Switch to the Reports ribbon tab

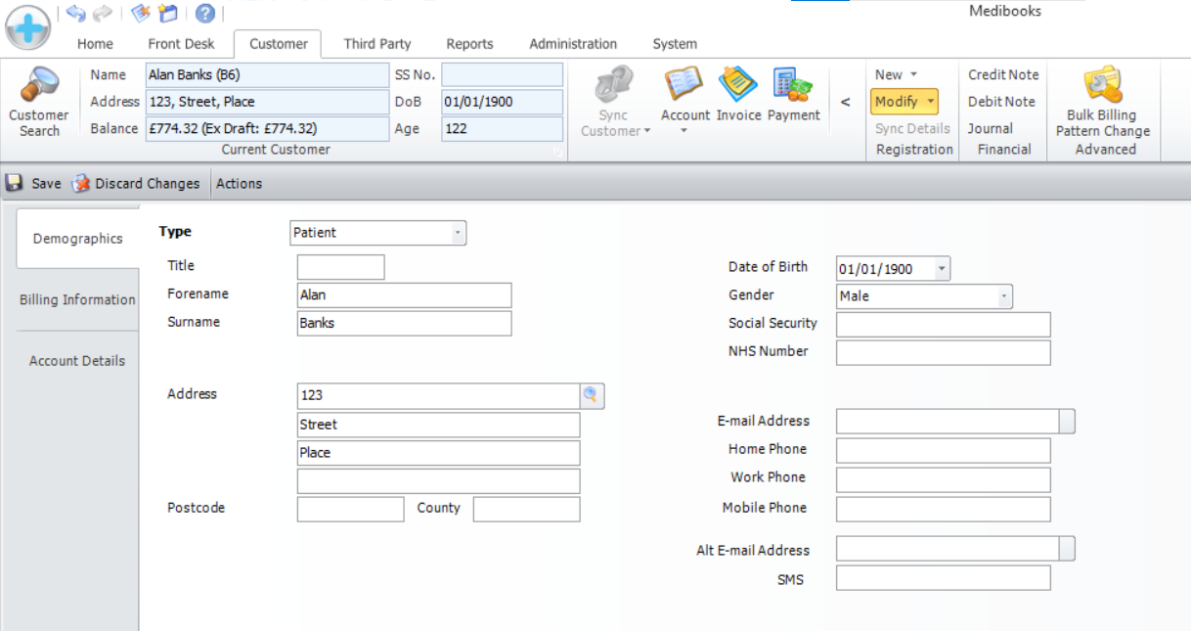469,44
